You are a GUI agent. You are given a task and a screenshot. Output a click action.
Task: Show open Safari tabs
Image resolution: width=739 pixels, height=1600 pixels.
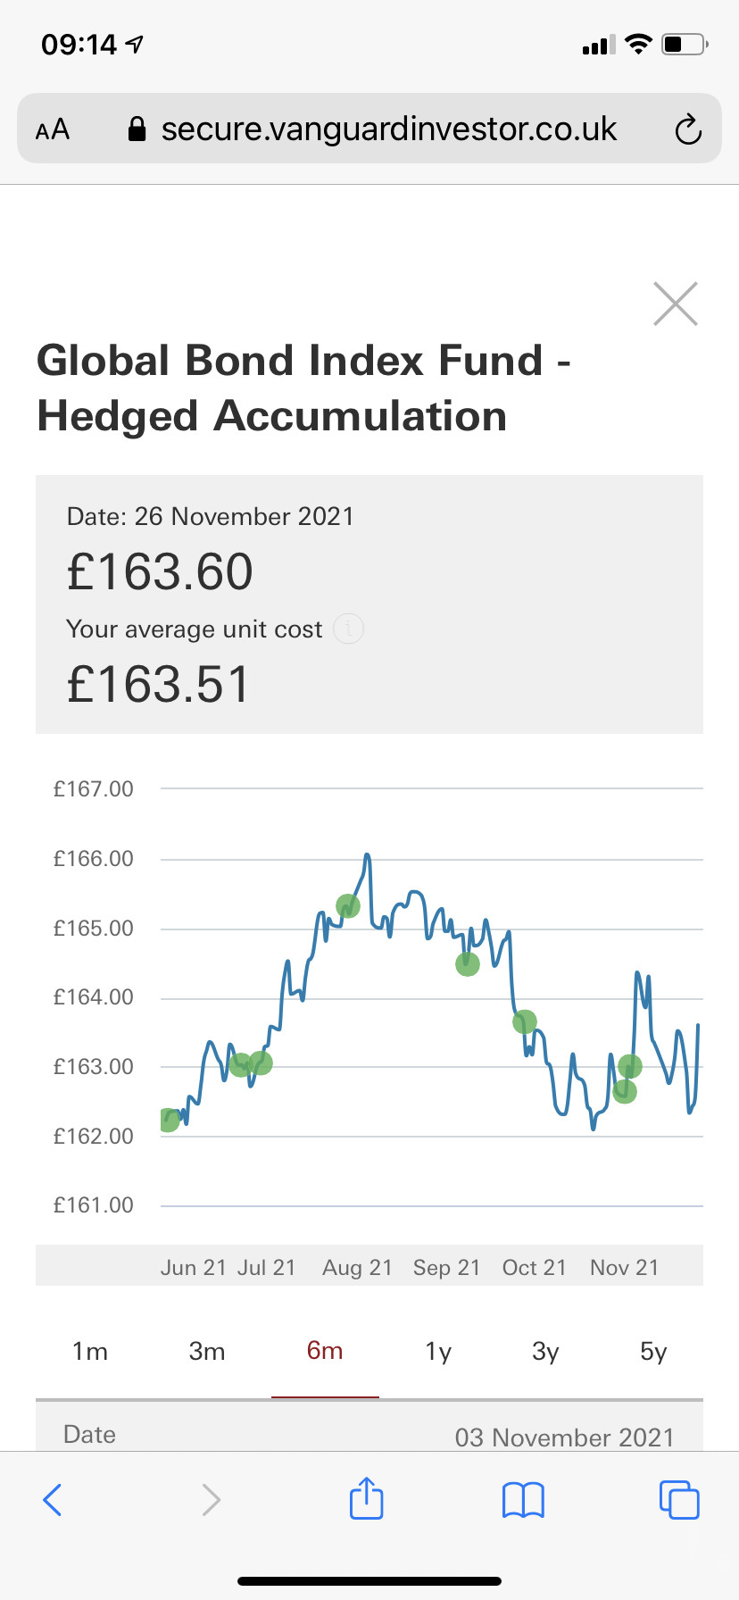pyautogui.click(x=679, y=1499)
